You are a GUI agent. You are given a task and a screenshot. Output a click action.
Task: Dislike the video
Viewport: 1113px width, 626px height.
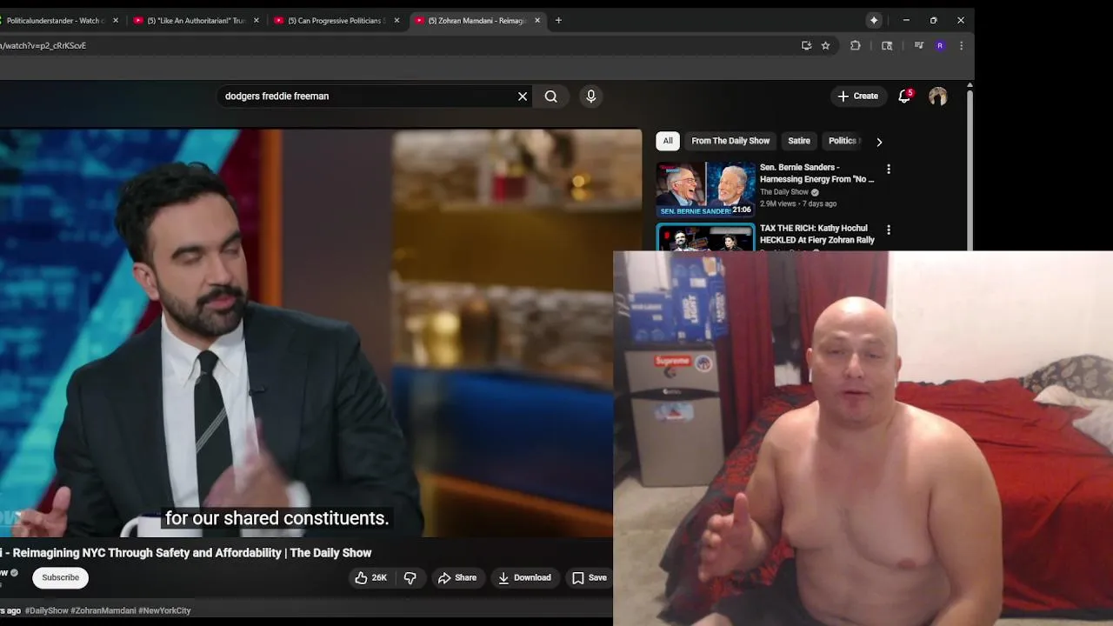tap(410, 577)
